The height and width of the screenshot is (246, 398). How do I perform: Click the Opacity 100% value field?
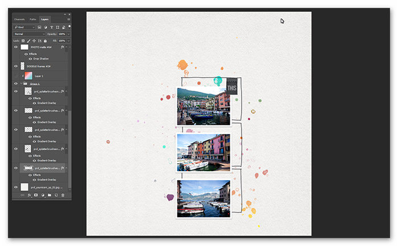click(x=62, y=34)
